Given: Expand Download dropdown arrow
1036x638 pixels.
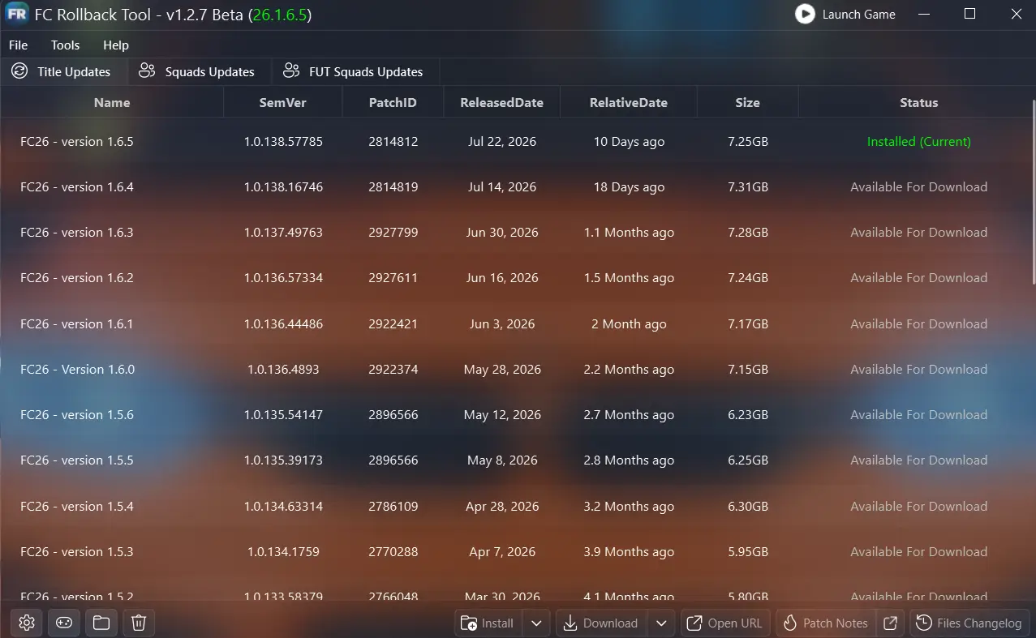Looking at the screenshot, I should (x=661, y=623).
